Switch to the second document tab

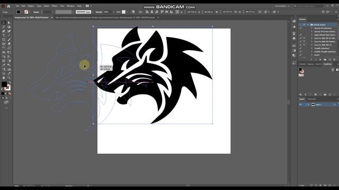105,17
